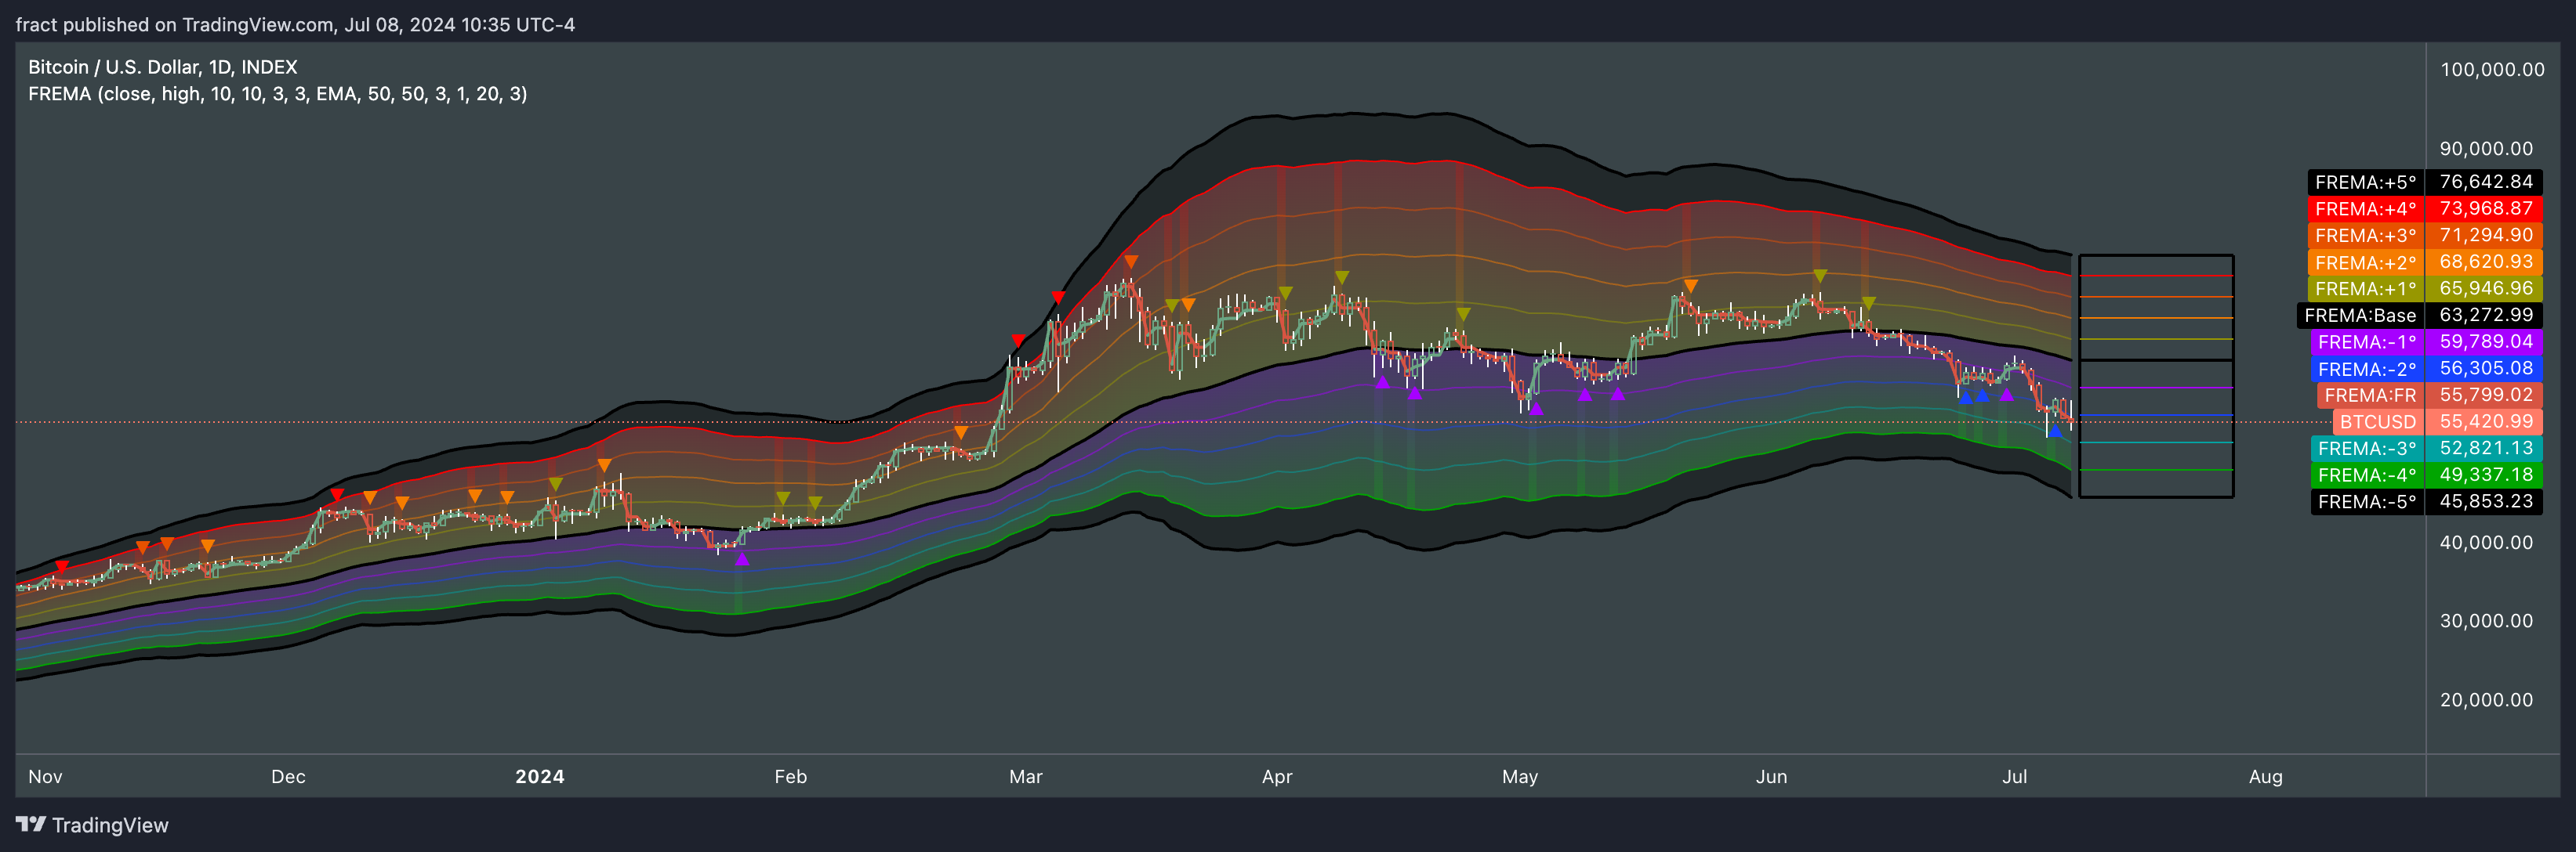Click the FREMA:-1° purple label

2368,341
